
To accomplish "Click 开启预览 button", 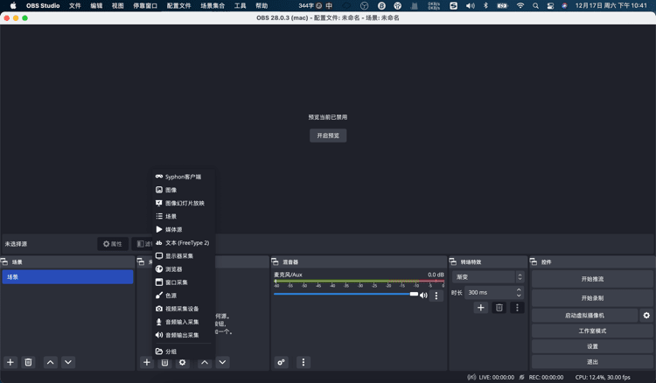I will tap(328, 136).
